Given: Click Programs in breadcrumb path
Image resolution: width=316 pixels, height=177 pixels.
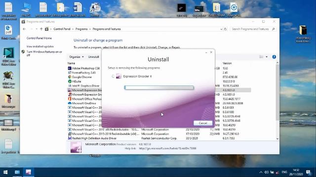Looking at the screenshot, I should (x=81, y=29).
